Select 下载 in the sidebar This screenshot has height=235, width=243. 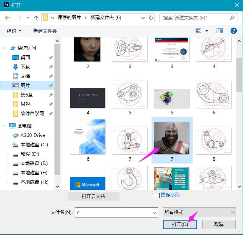pyautogui.click(x=25, y=67)
